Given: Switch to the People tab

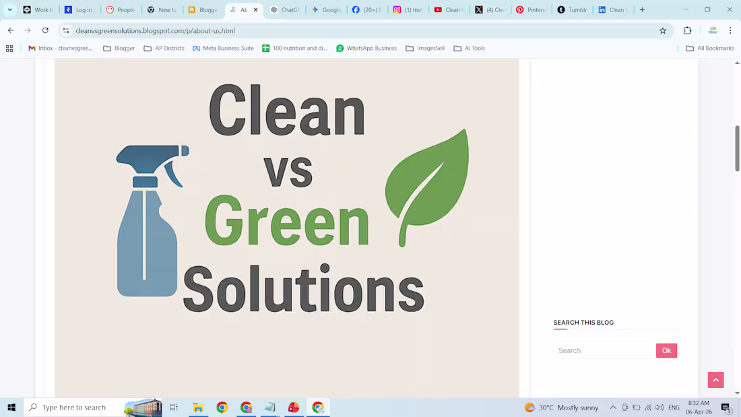Looking at the screenshot, I should coord(121,9).
